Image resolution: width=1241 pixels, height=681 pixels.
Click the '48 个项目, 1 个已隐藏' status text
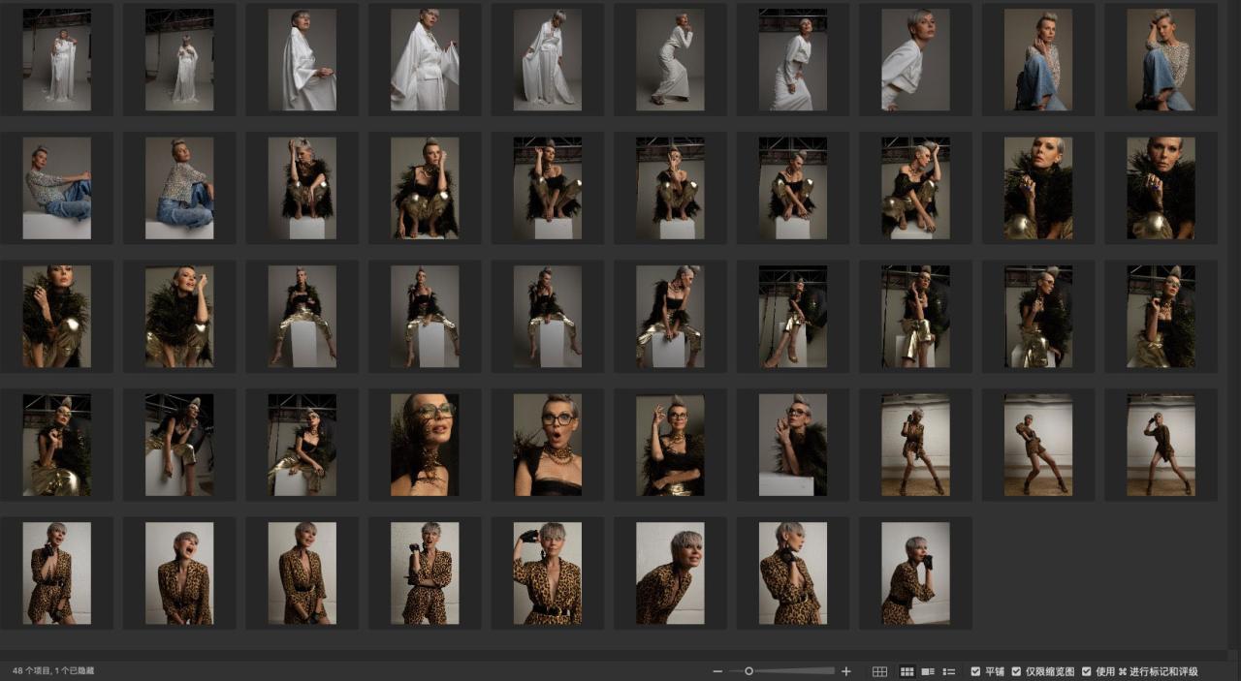[53, 670]
